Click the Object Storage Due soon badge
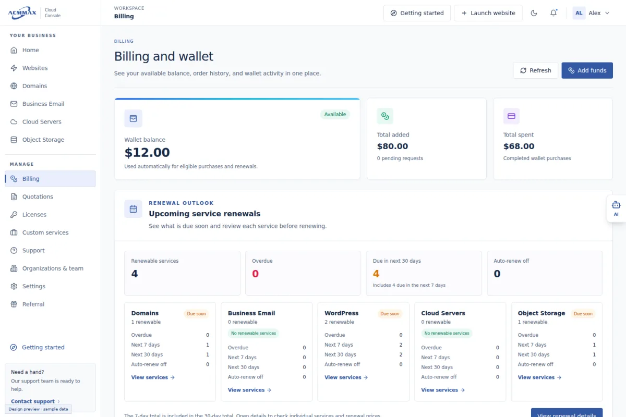 tap(583, 314)
